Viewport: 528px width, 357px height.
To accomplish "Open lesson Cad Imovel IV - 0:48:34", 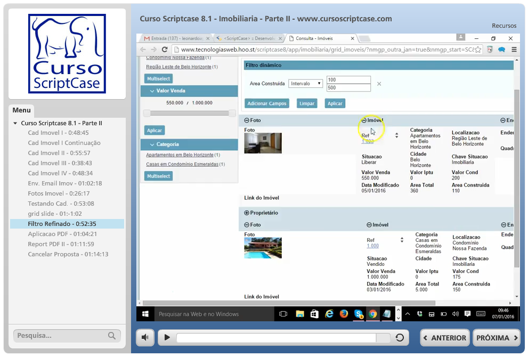I will click(x=60, y=173).
